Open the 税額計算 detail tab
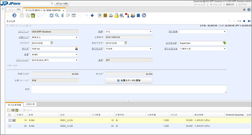This screenshot has width=252, height=135. tap(30, 104)
